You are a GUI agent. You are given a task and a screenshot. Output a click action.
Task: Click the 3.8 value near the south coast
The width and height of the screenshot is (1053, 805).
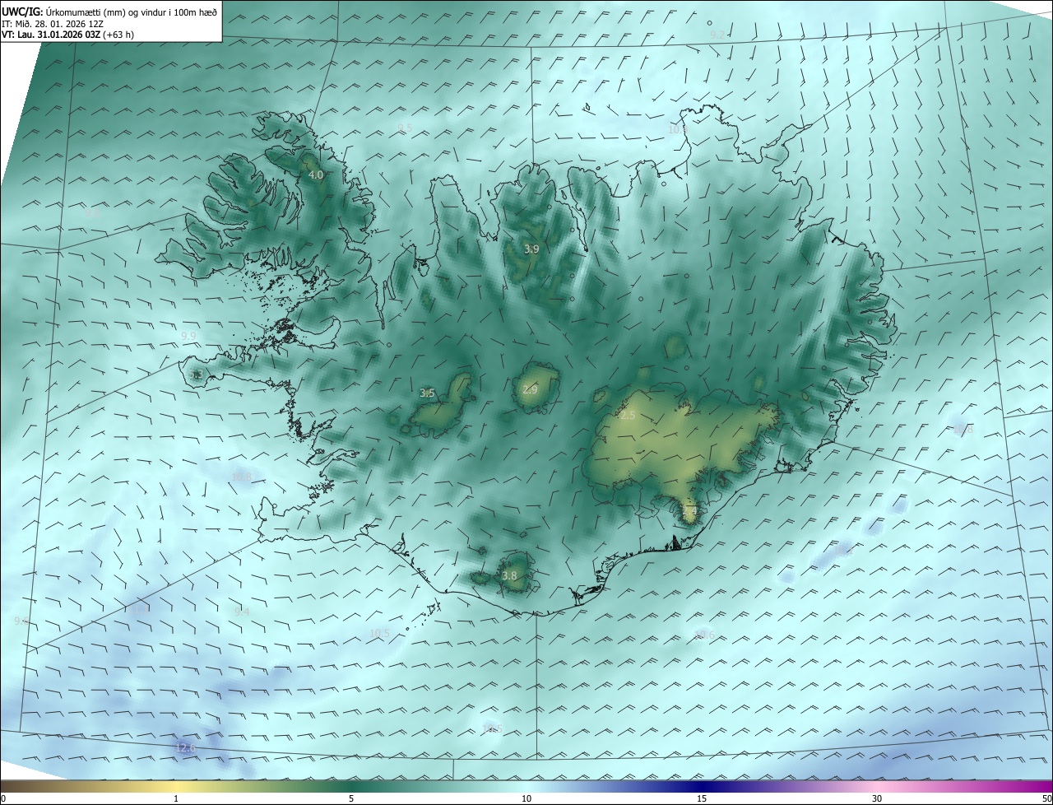click(509, 576)
